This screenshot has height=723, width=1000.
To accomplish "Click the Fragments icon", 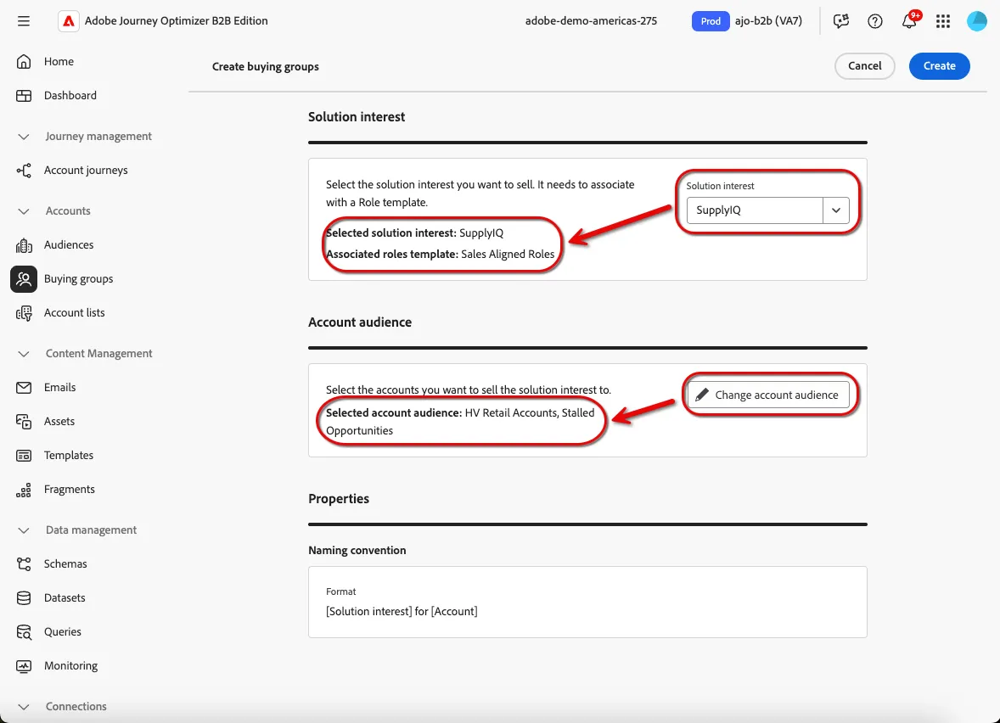I will click(24, 490).
